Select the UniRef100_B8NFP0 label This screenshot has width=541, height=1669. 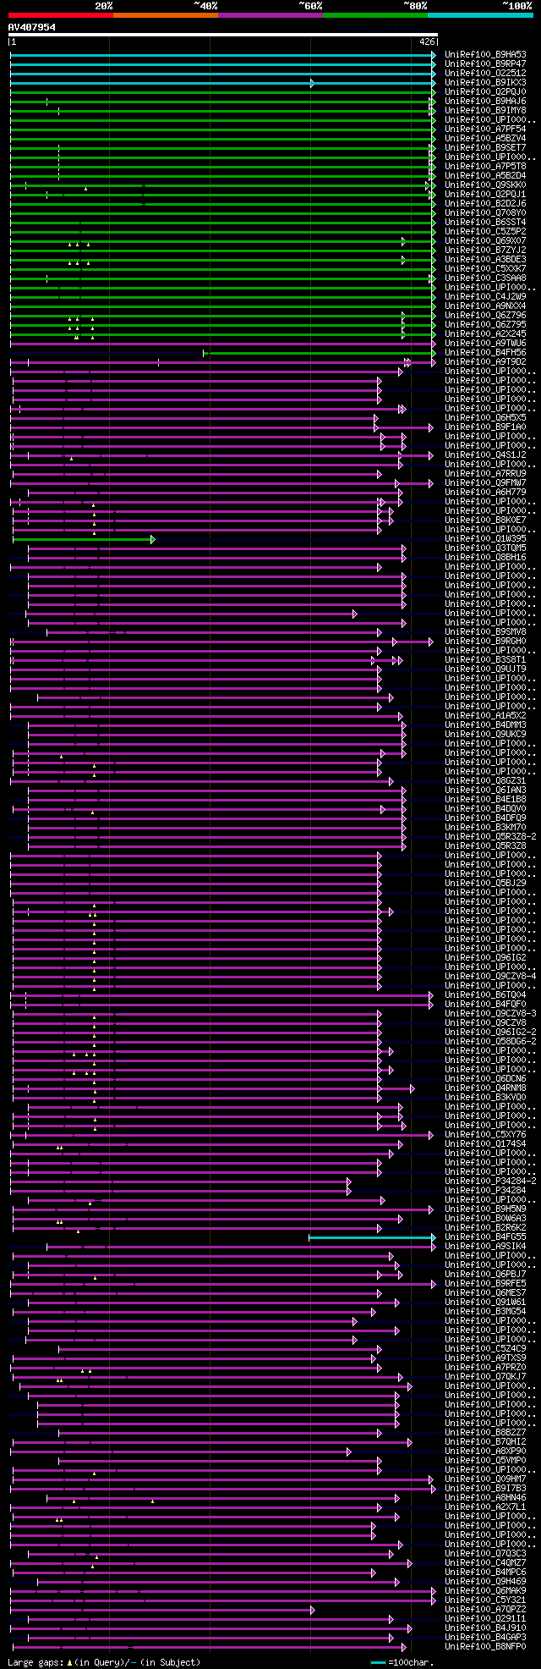click(x=485, y=1647)
